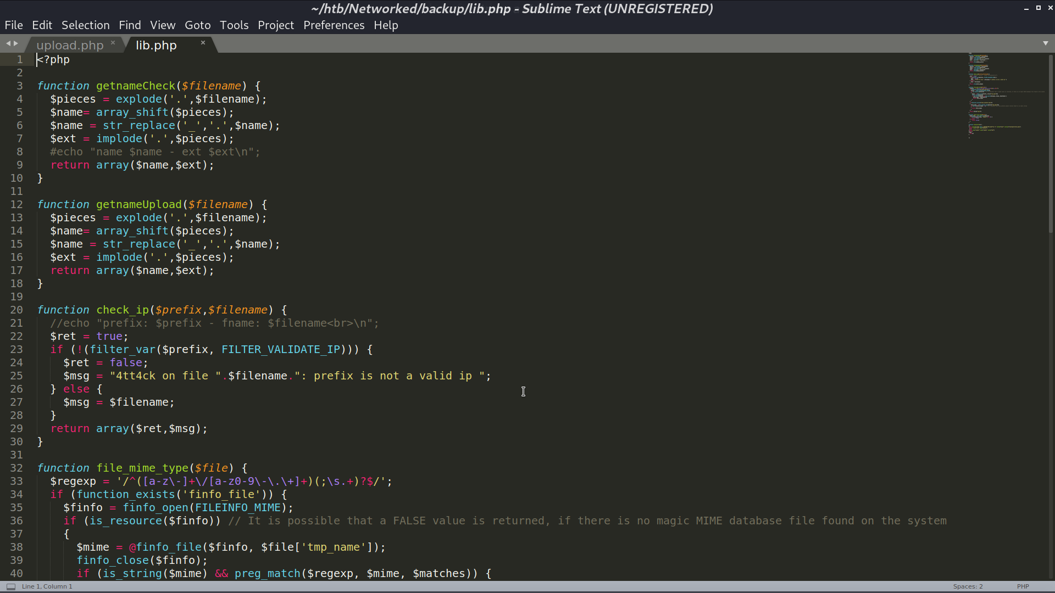This screenshot has width=1055, height=593.
Task: Click '$msg = $filename;' on line 27
Action: pyautogui.click(x=119, y=402)
